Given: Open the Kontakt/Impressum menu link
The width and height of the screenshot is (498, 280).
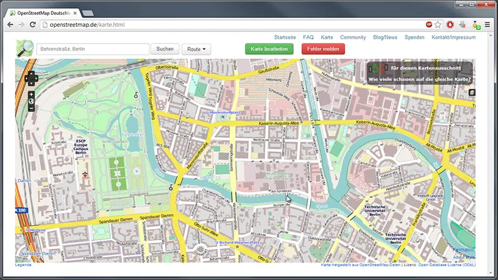Looking at the screenshot, I should pos(454,37).
